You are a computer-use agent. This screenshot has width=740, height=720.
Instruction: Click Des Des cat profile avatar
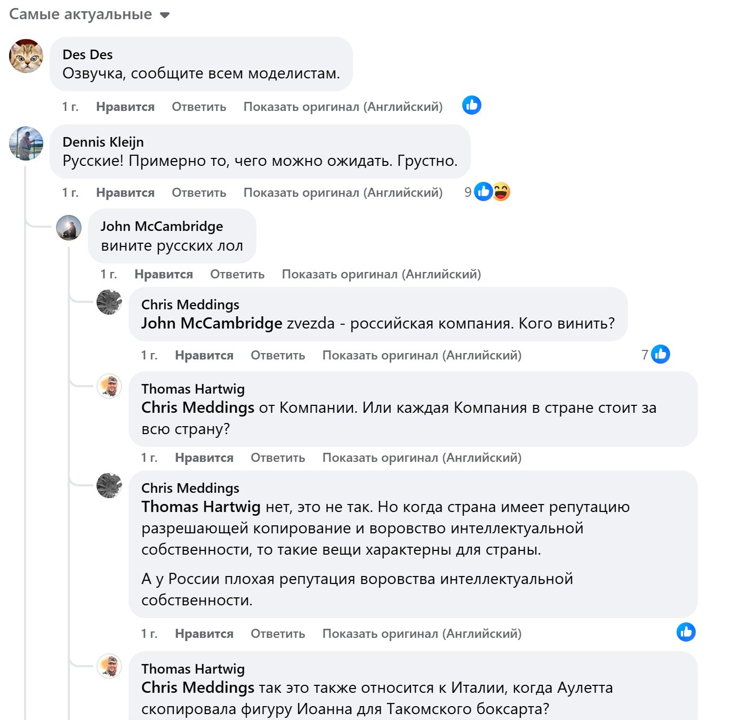(x=26, y=56)
